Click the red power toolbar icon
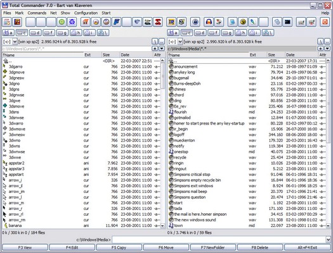Viewport: 333px width, 253px height. click(x=325, y=22)
